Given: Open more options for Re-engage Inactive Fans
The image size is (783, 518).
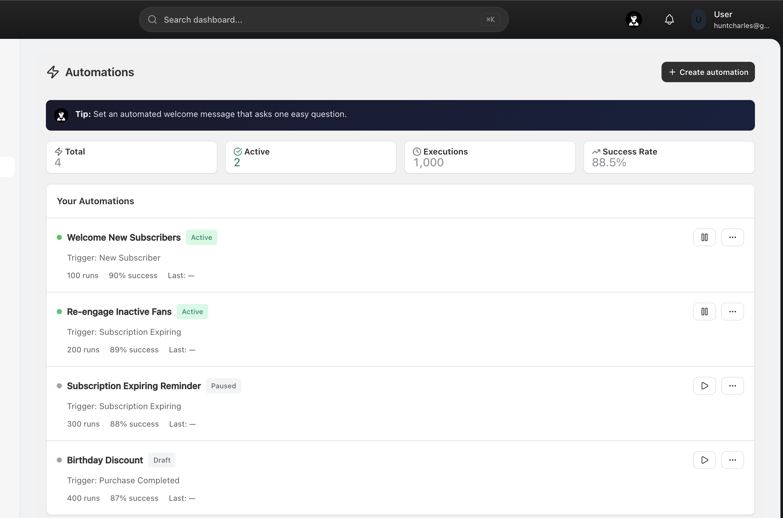Looking at the screenshot, I should 732,312.
